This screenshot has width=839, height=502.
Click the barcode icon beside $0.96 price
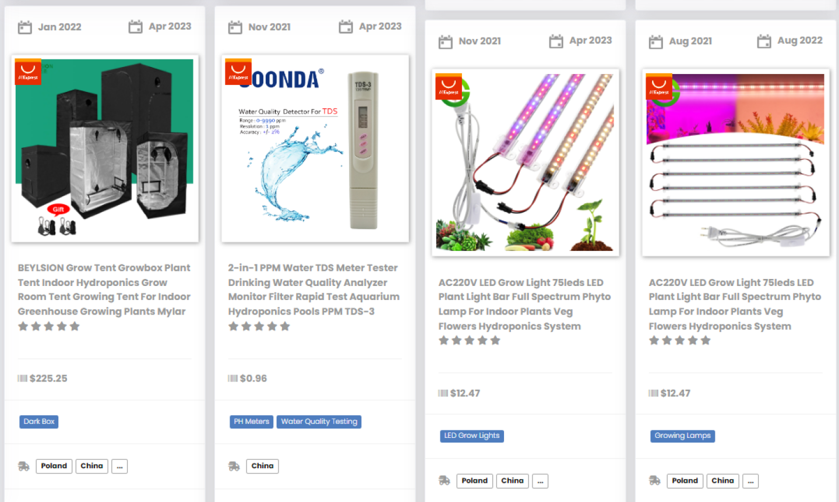[232, 379]
